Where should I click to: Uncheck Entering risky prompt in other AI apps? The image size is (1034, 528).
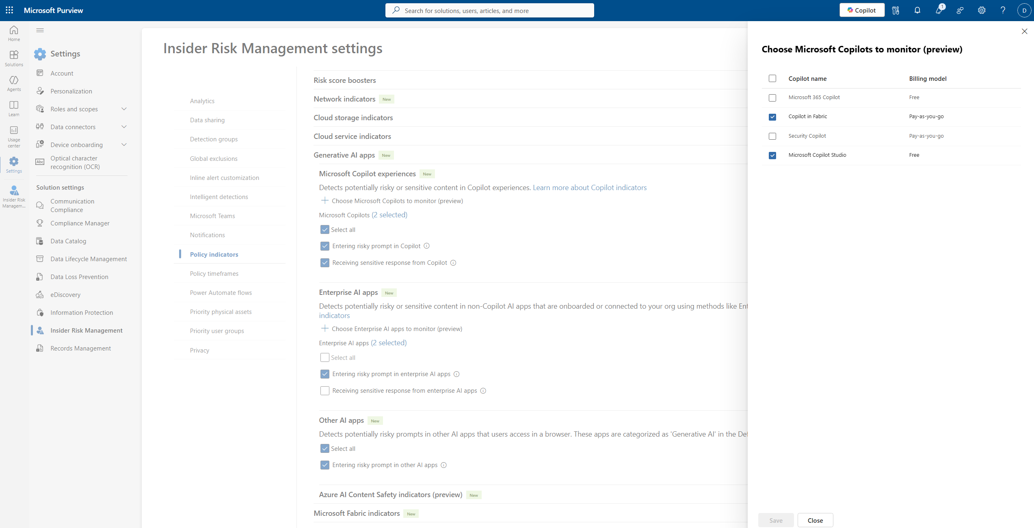point(324,465)
